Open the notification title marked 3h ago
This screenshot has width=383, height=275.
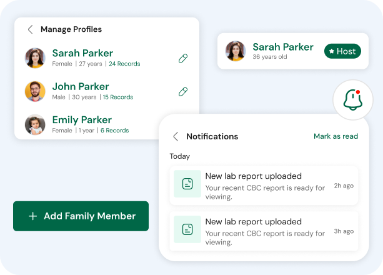[x=253, y=221]
